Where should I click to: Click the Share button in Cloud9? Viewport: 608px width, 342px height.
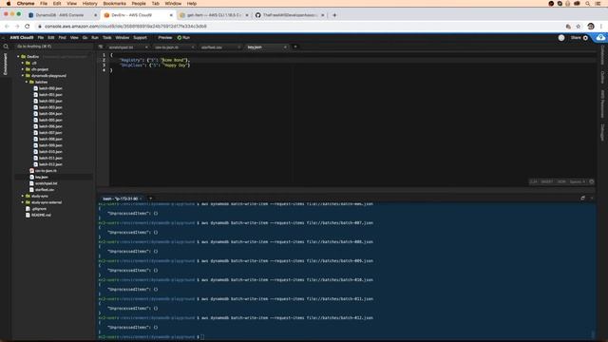pos(576,38)
